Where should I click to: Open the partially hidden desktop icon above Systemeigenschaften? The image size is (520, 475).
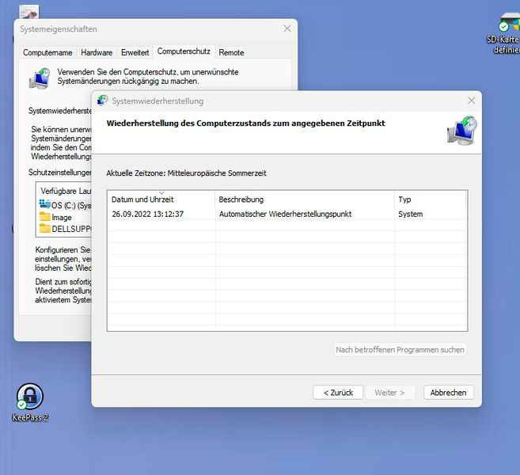click(29, 12)
